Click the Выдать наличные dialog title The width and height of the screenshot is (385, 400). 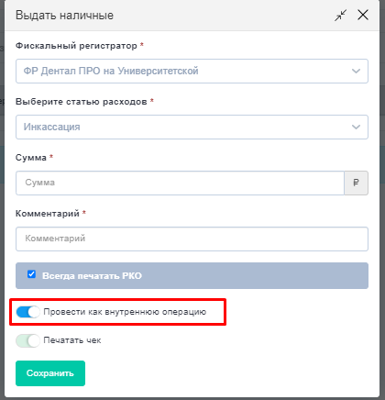tap(64, 16)
